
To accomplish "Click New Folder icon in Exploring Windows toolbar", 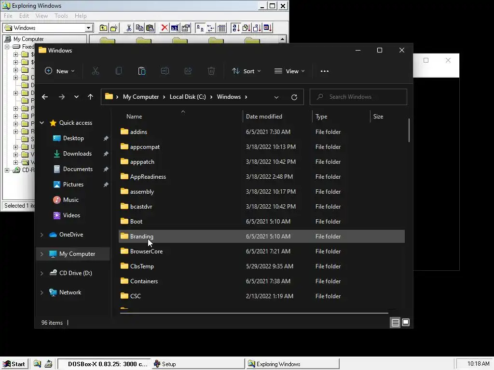I will click(x=114, y=28).
